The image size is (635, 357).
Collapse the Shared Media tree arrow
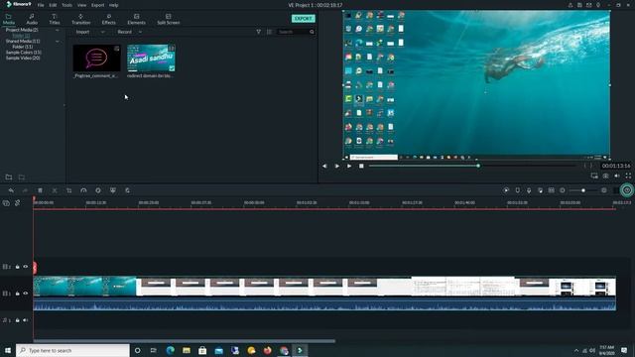pos(58,42)
